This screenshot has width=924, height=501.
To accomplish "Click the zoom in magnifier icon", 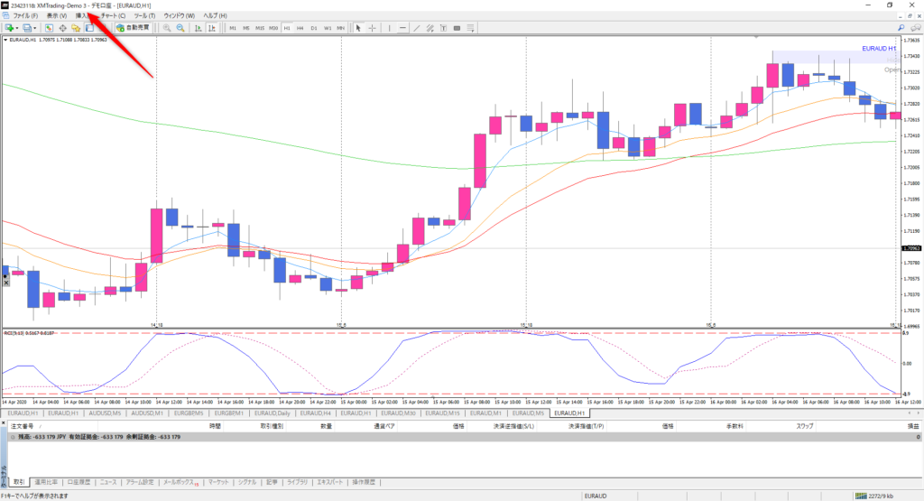I will tap(167, 28).
